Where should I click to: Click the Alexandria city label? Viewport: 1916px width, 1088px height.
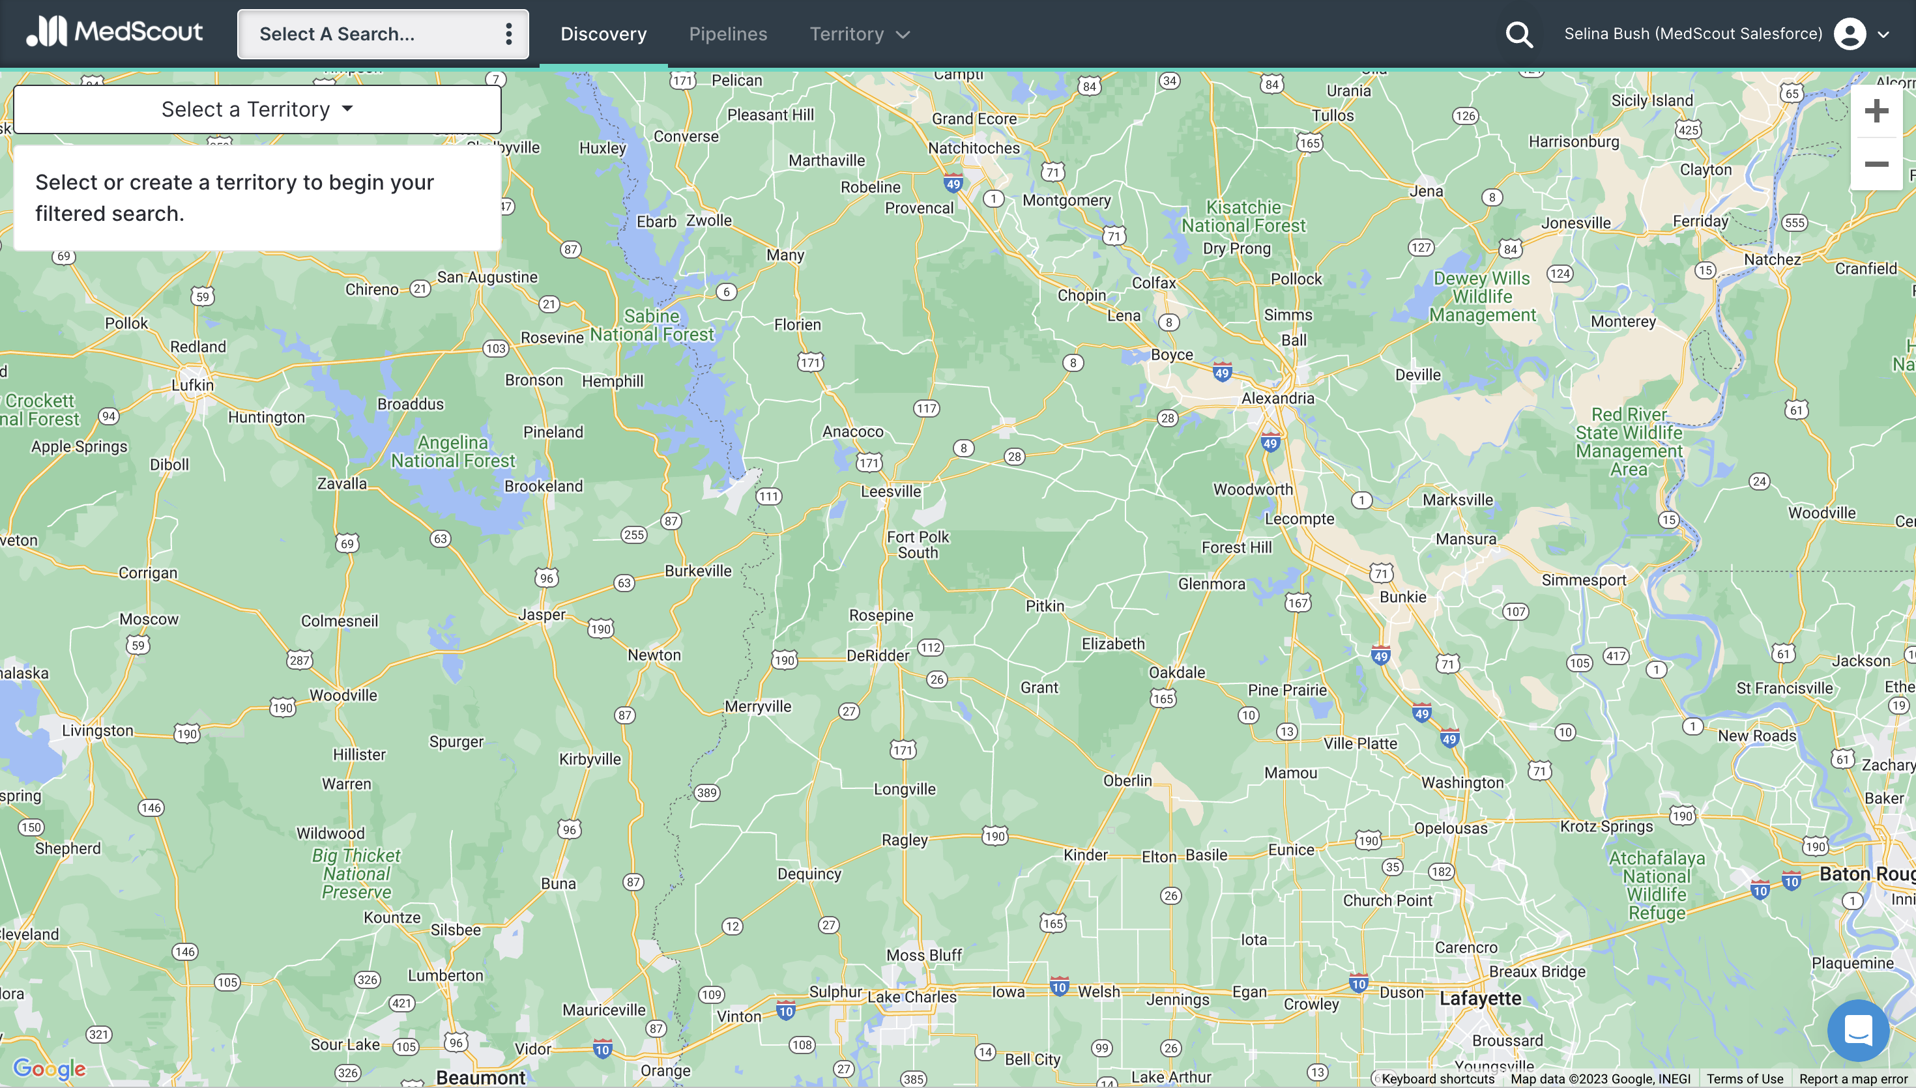1277,398
